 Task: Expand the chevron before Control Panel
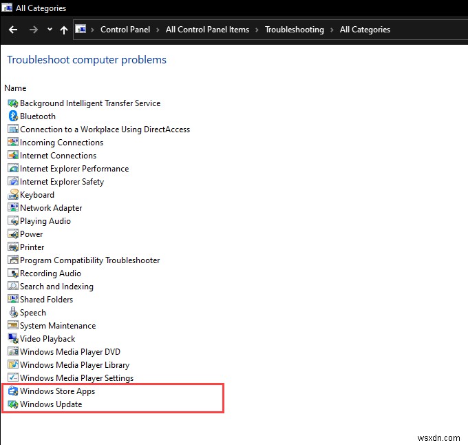tap(92, 30)
